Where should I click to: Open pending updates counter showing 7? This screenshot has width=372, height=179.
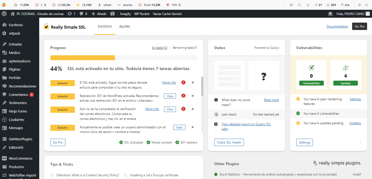72,14
